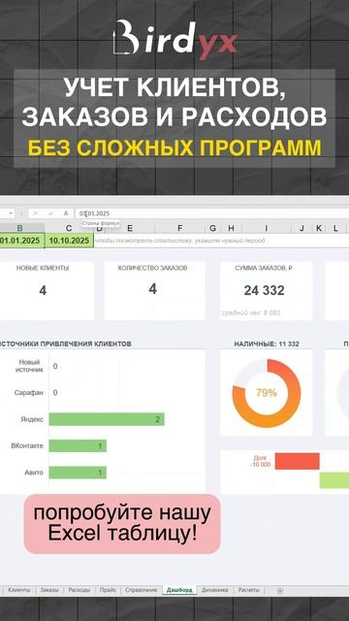349x621 pixels.
Task: Click the КОЛИЧЕСТВО ЗАКАЗОВ card value 4
Action: coord(153,289)
